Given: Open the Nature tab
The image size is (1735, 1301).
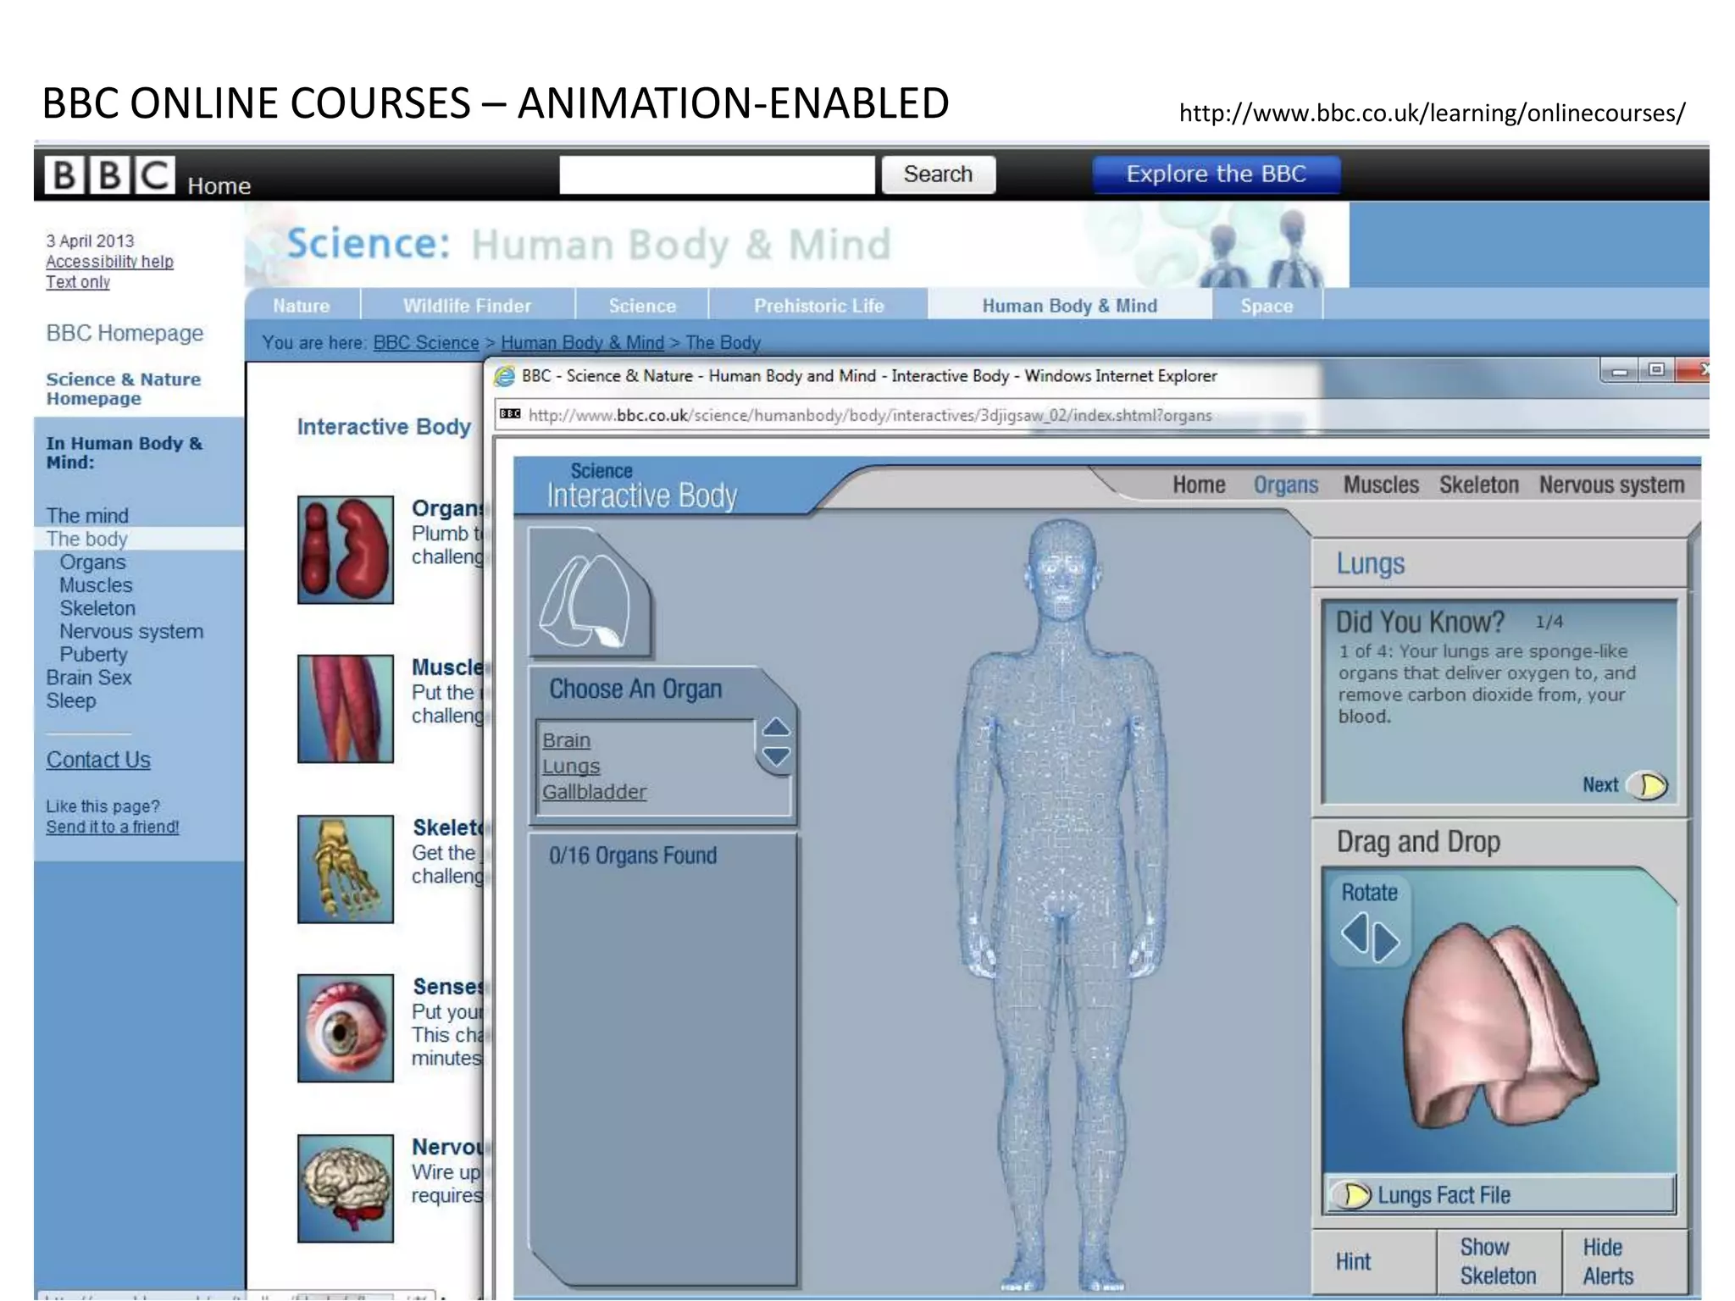Looking at the screenshot, I should point(302,306).
